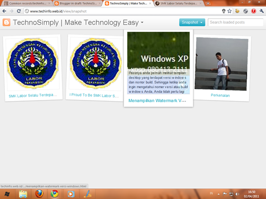Close the TechnoSimply tab
This screenshot has width=266, height=199.
click(x=150, y=3)
